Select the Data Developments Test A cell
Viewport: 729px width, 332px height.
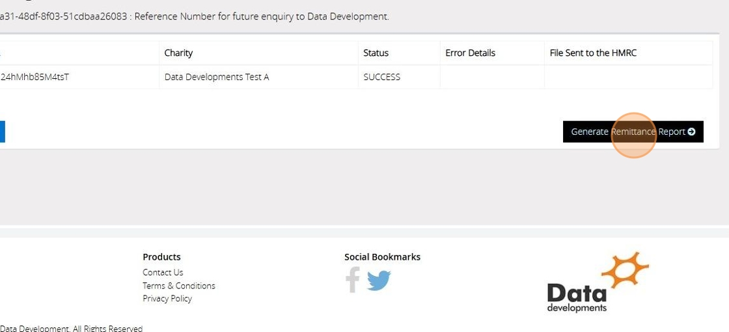point(217,77)
